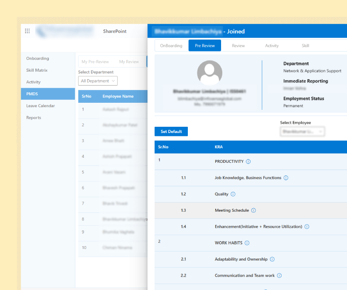Click info icon beside Meeting Schedule
This screenshot has width=347, height=290.
tap(253, 210)
